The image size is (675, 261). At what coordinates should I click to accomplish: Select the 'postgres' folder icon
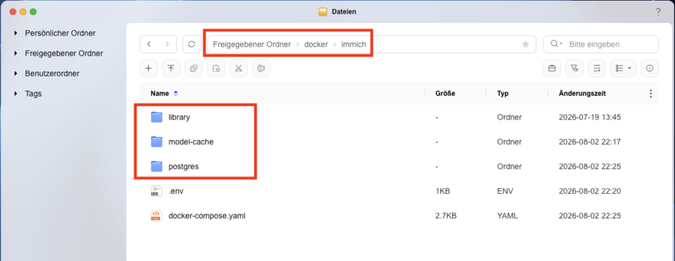[x=157, y=166]
